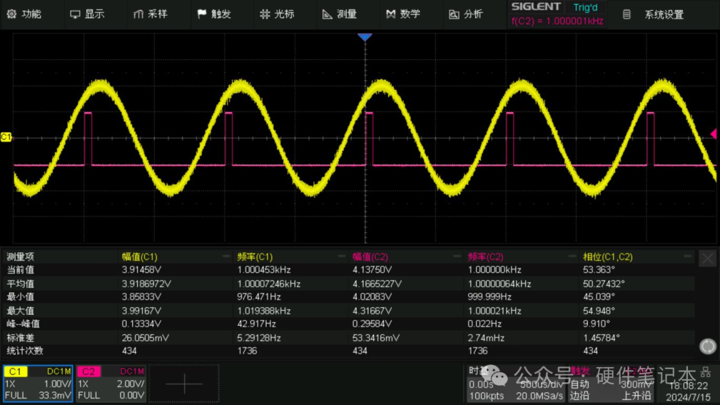The height and width of the screenshot is (405, 720).
Task: Open the 触发 (Trigger) menu
Action: click(214, 14)
